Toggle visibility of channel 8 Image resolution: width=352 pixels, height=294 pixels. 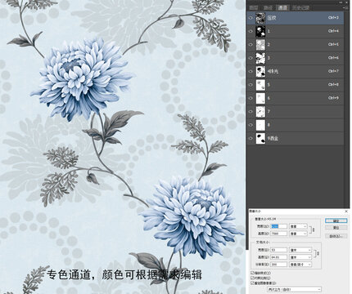[250, 125]
